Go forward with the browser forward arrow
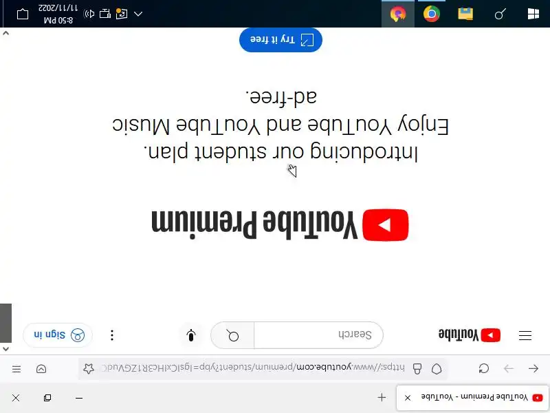The width and height of the screenshot is (550, 413). pyautogui.click(x=509, y=368)
